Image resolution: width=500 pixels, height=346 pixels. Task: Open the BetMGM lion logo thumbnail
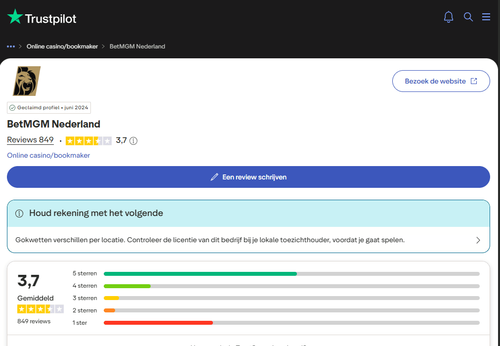coord(27,81)
